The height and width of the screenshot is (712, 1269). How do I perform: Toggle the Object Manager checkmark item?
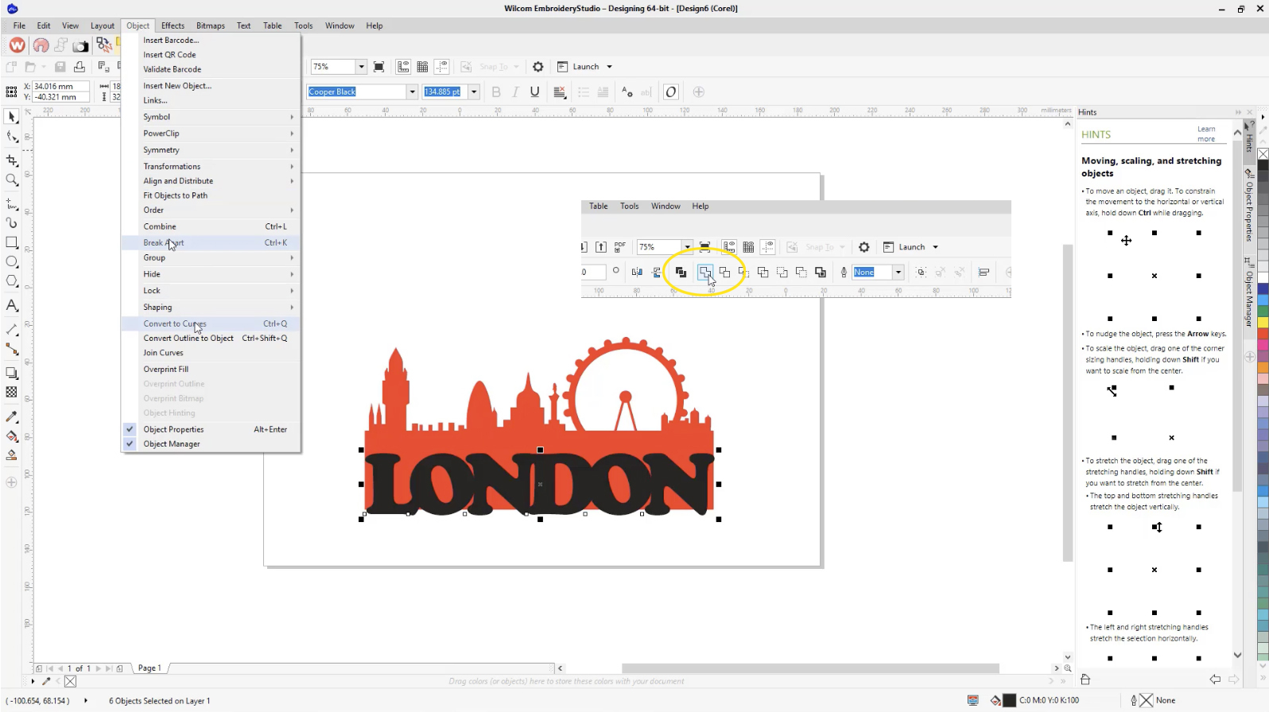point(172,444)
